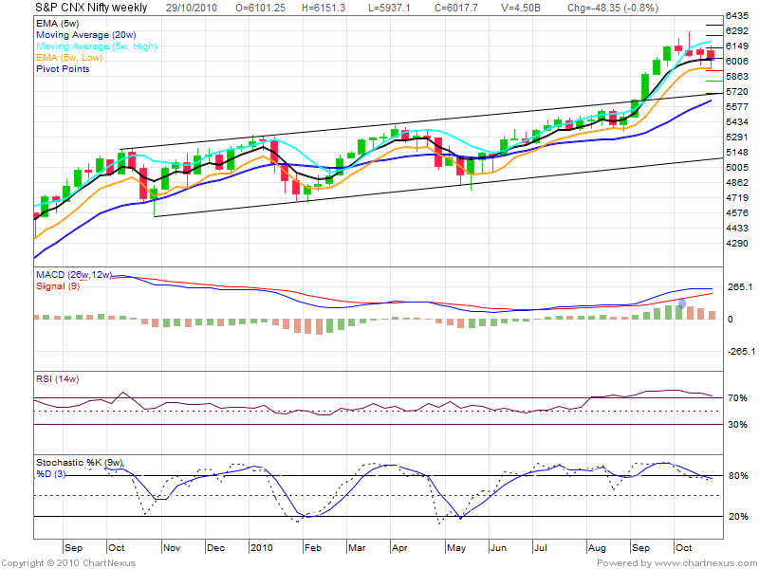The width and height of the screenshot is (759, 569).
Task: Select the EMA (5w, Low) legend label
Action: point(68,58)
